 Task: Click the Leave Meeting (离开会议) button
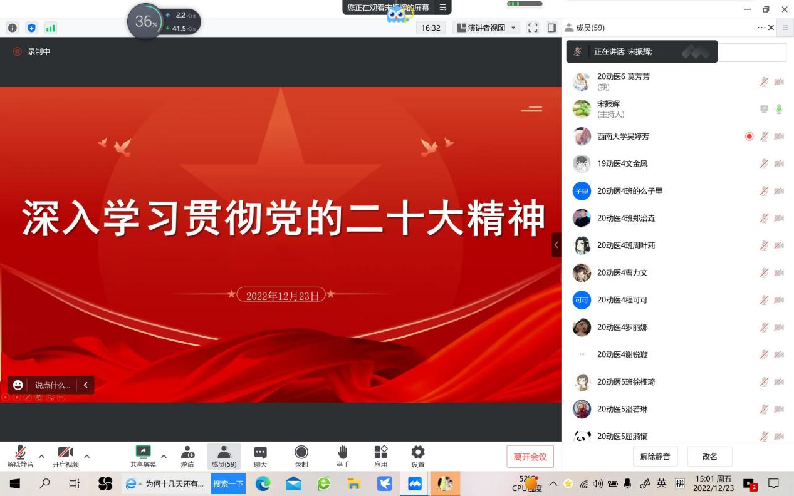pos(530,457)
